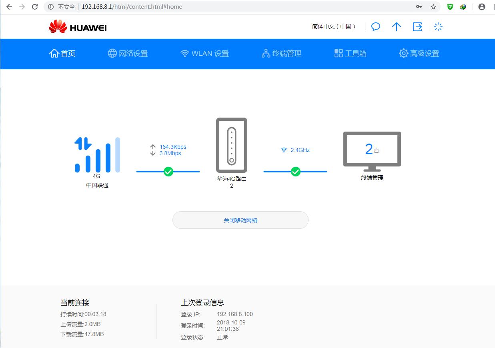Click the 184.3Kbps upload speed text
495x348 pixels.
(x=173, y=147)
